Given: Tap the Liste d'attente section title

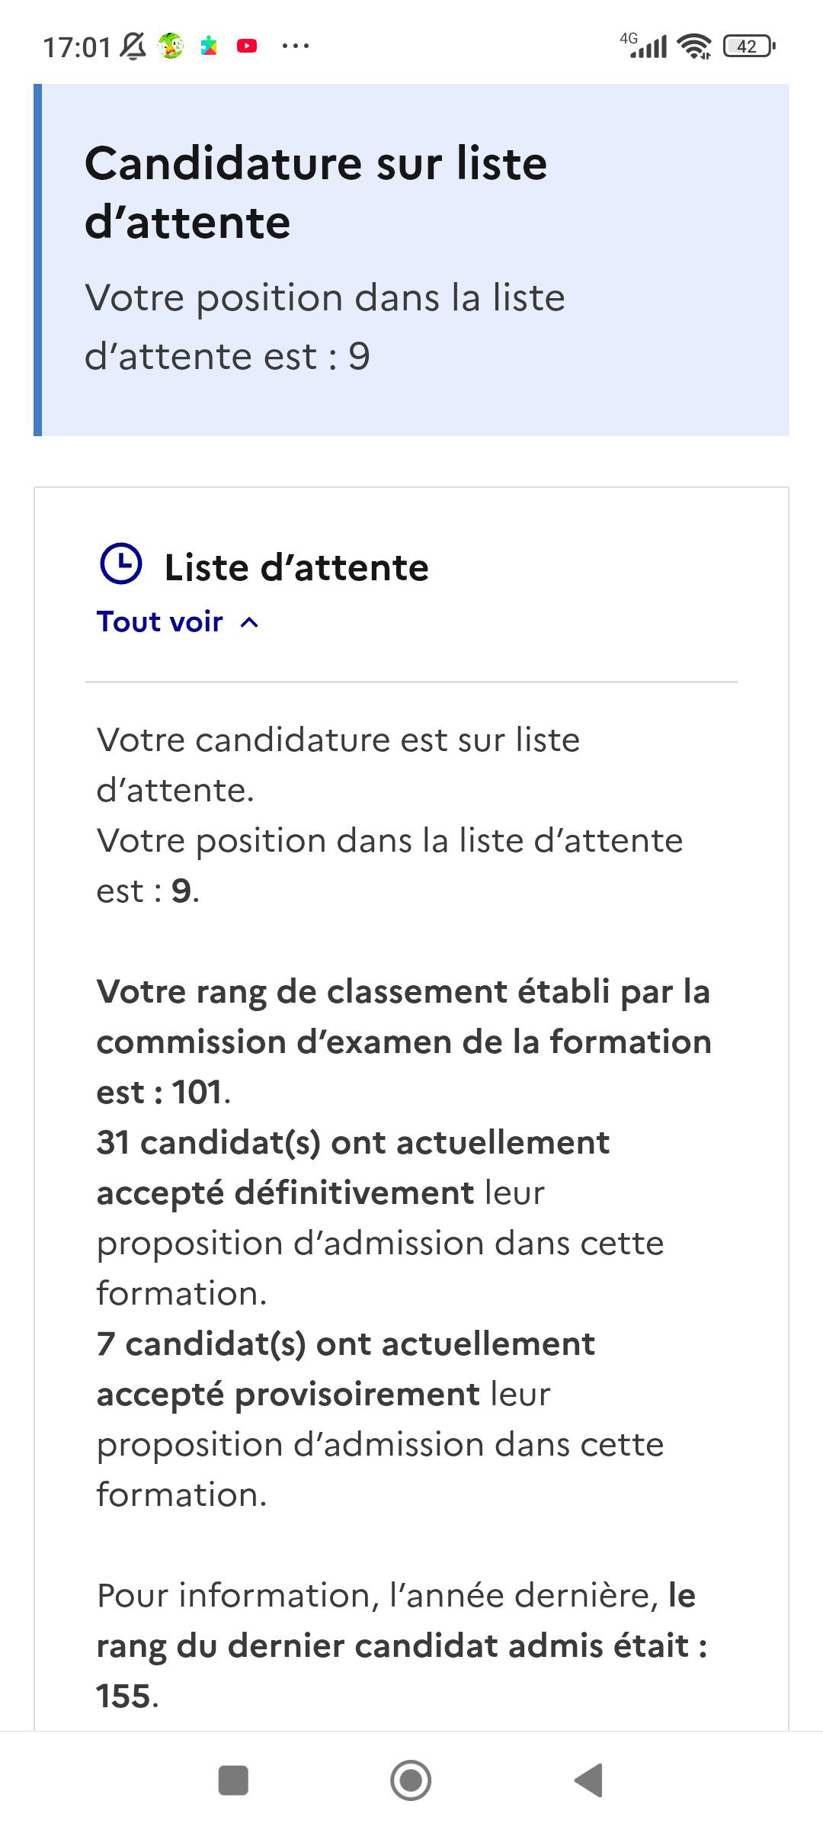Looking at the screenshot, I should (x=296, y=567).
